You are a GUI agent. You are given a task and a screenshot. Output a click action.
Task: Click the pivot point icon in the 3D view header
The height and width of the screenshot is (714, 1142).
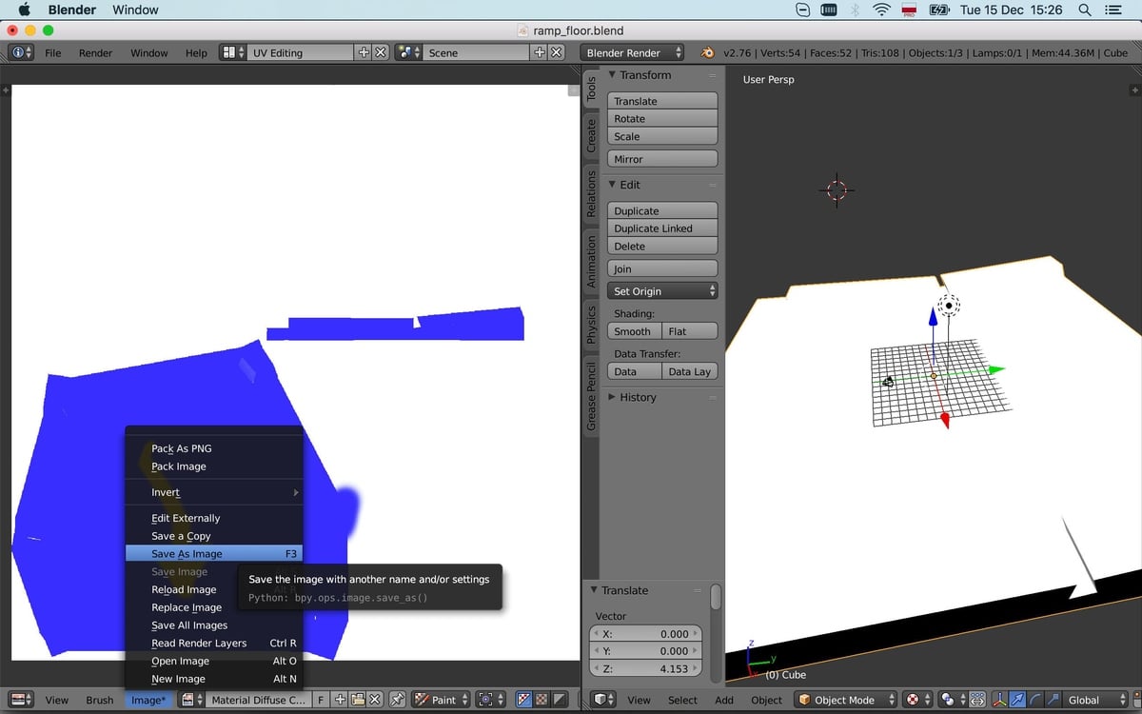[x=911, y=700]
